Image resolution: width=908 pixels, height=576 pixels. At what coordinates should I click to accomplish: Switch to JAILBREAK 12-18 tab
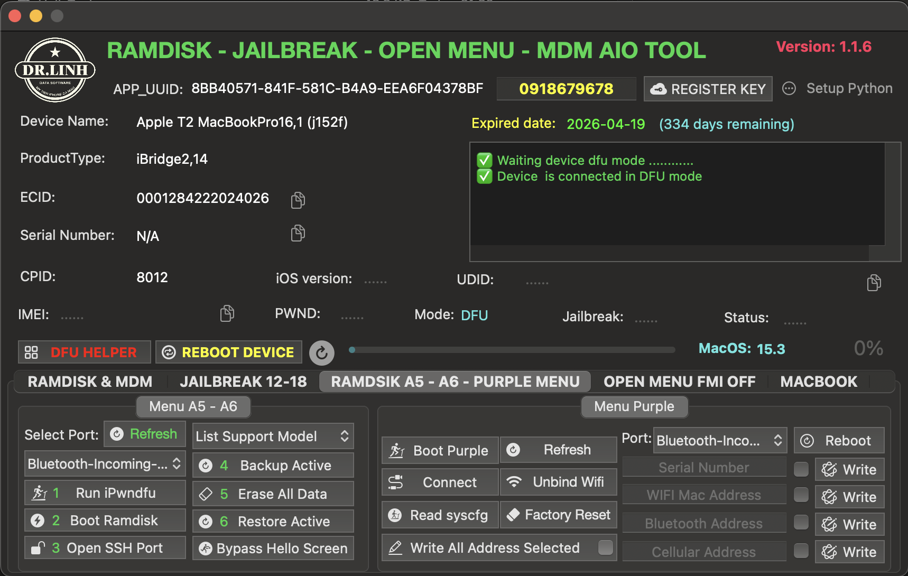tap(243, 382)
